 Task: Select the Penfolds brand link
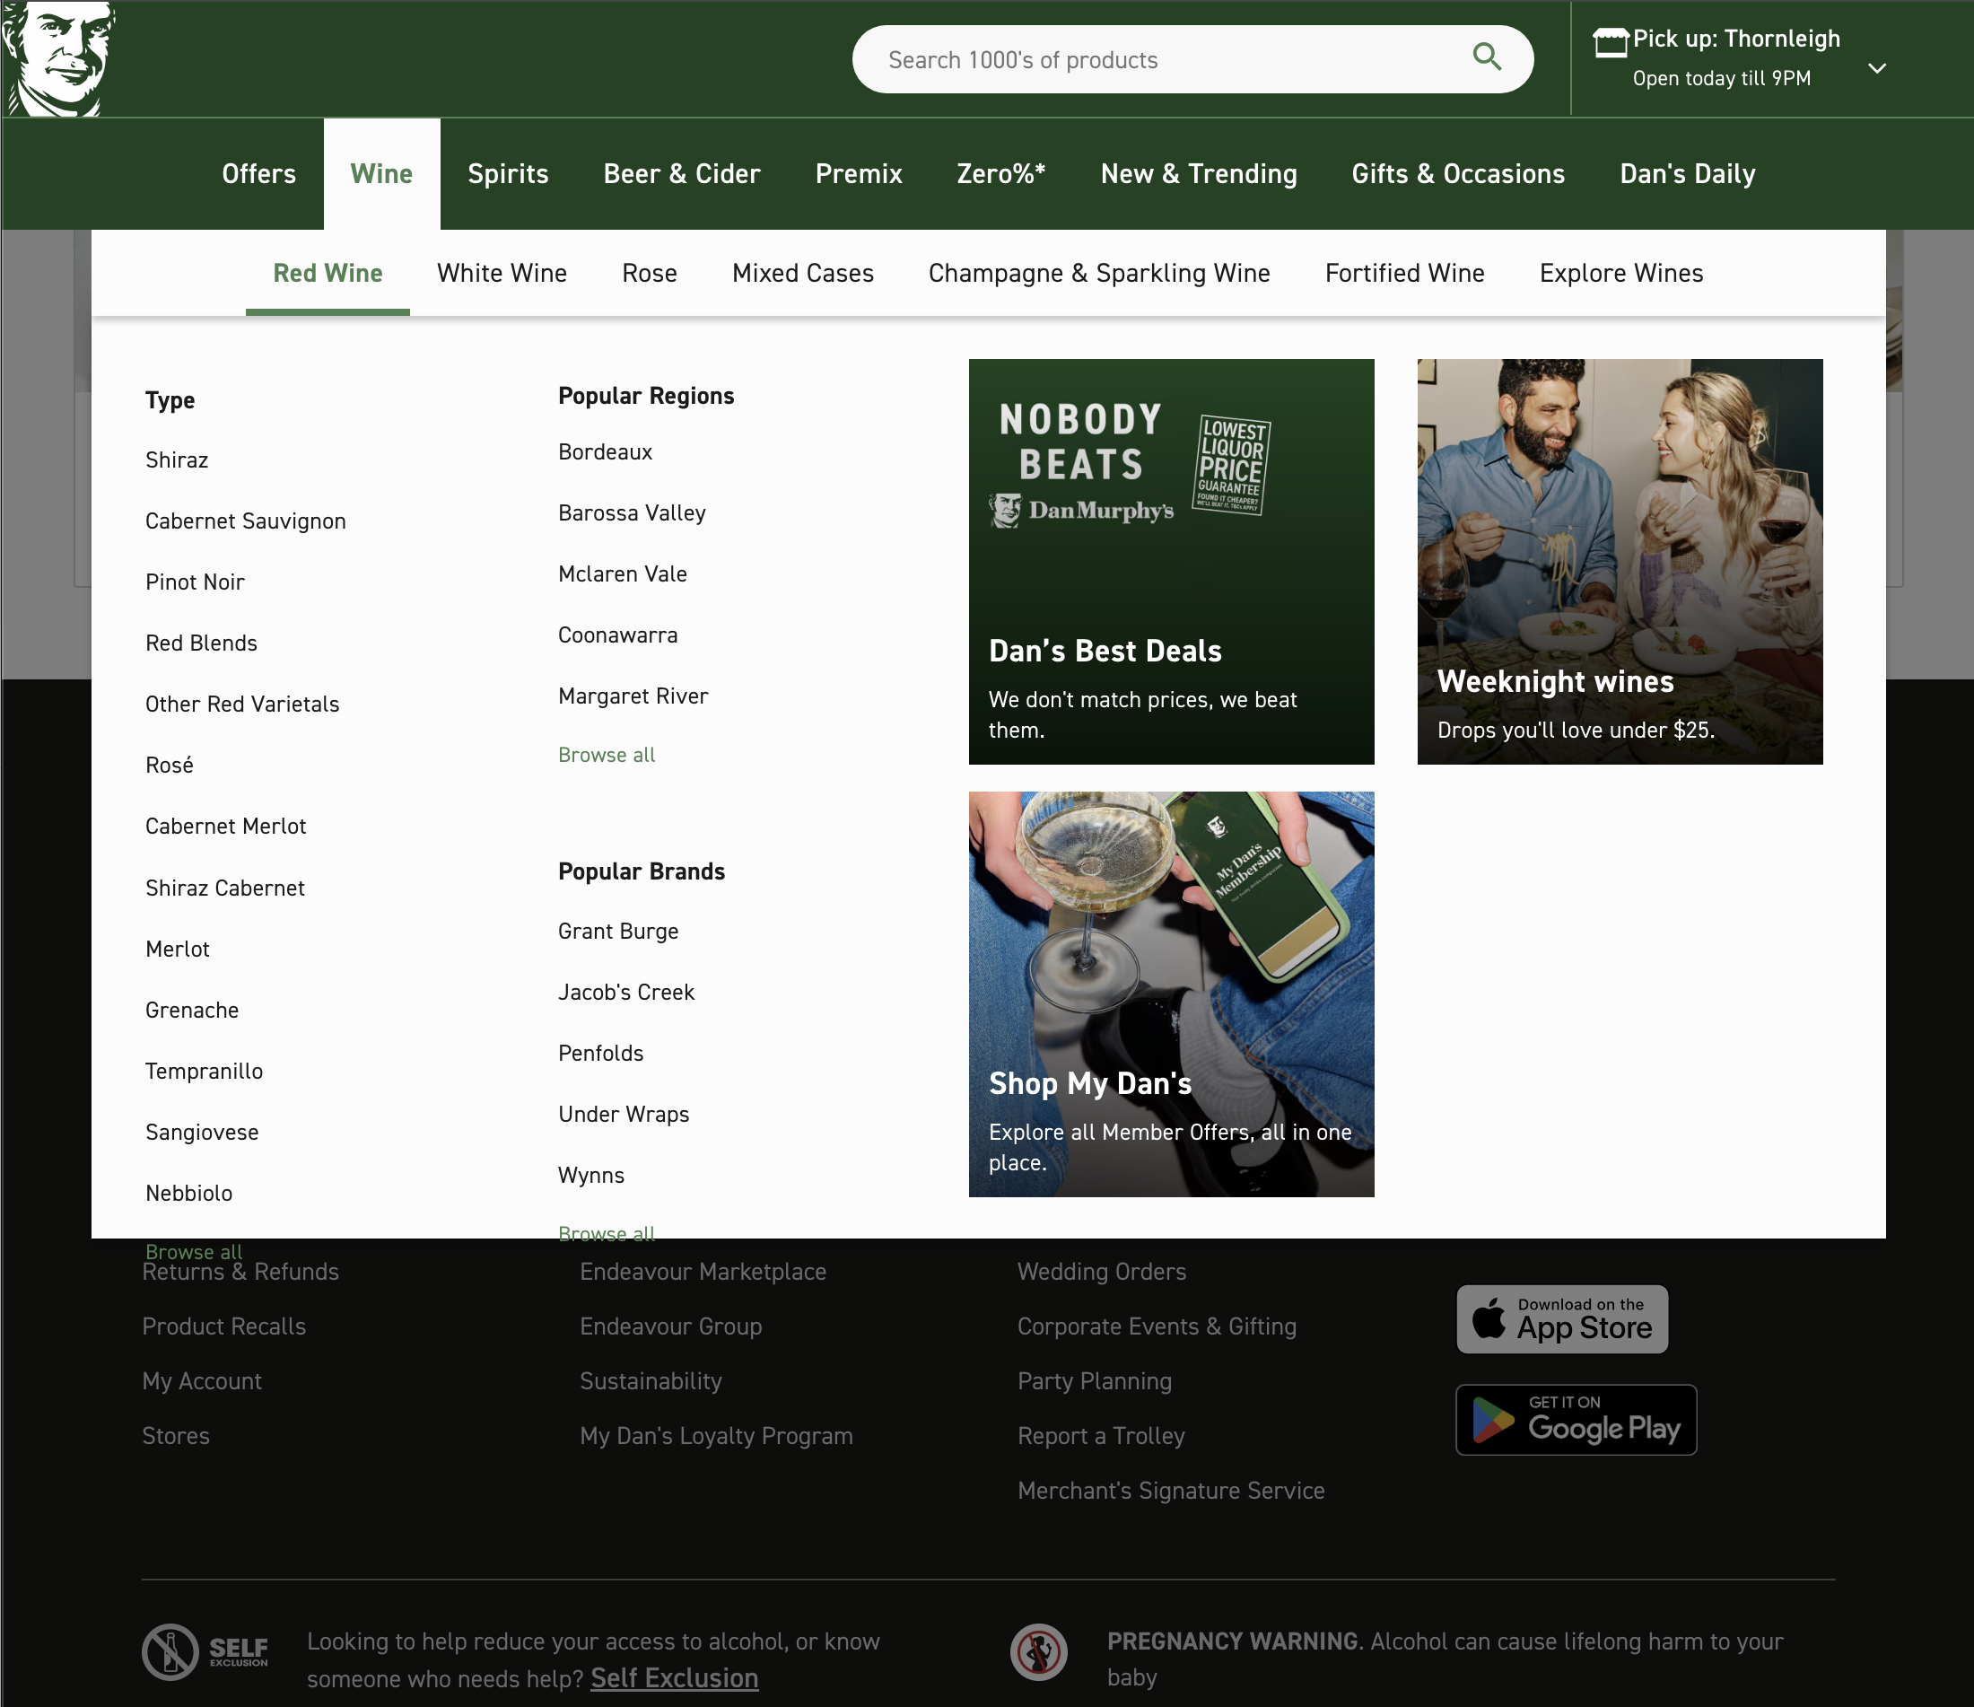point(600,1053)
